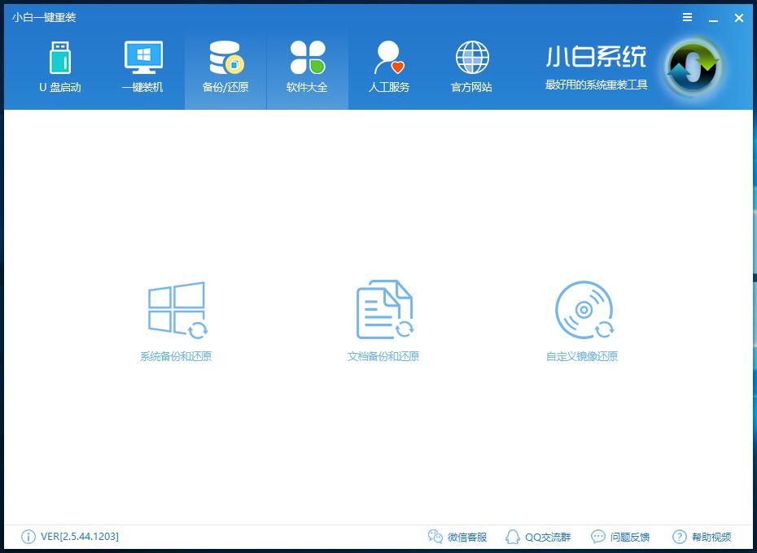
Task: Click the 小白系统 round logo icon
Action: click(x=694, y=67)
